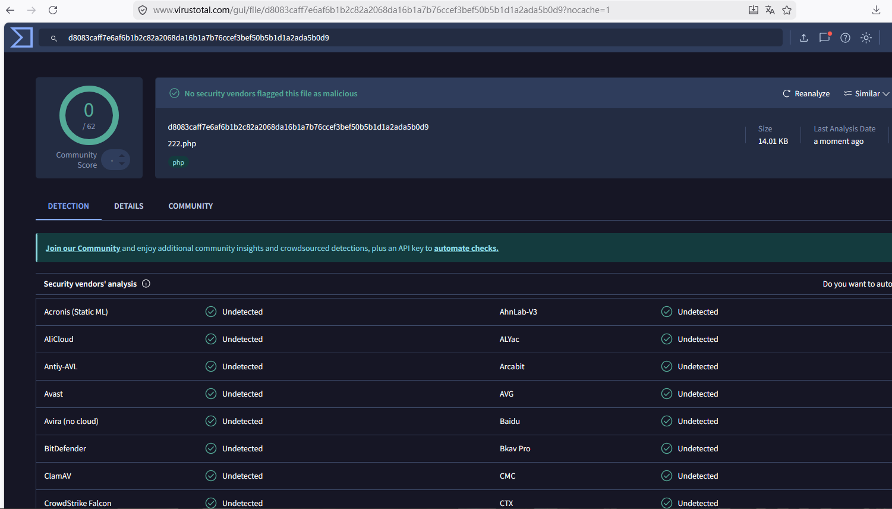892x509 pixels.
Task: Click the ALYac undetected check icon
Action: [667, 339]
